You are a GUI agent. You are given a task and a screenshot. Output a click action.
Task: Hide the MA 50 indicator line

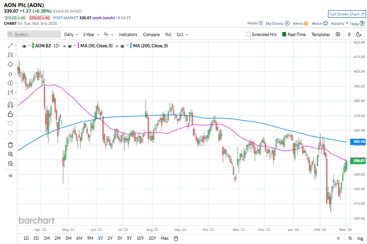click(69, 46)
